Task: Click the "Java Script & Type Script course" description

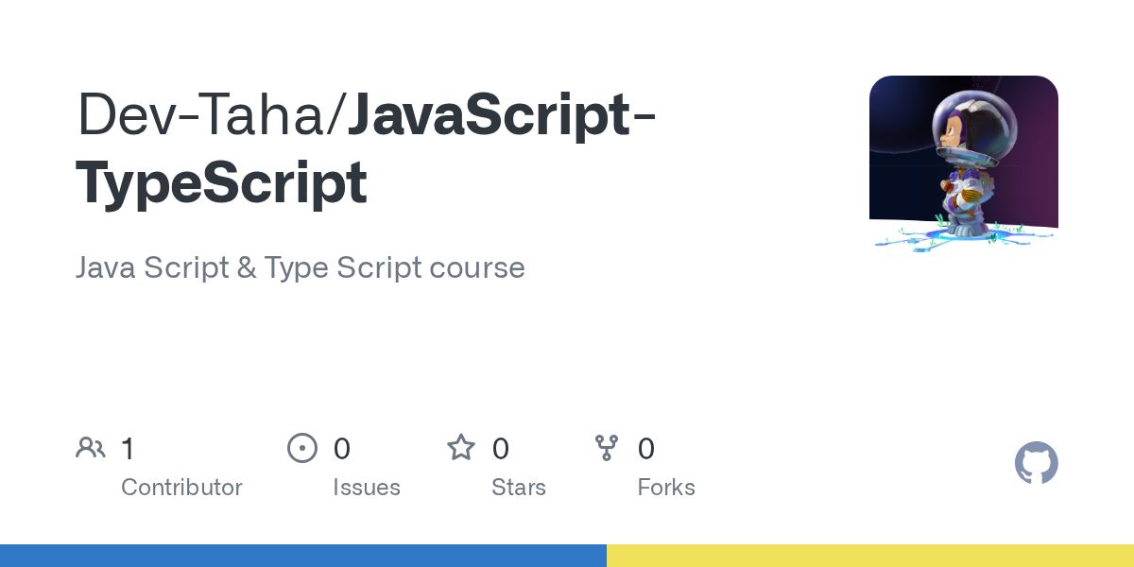Action: tap(300, 267)
